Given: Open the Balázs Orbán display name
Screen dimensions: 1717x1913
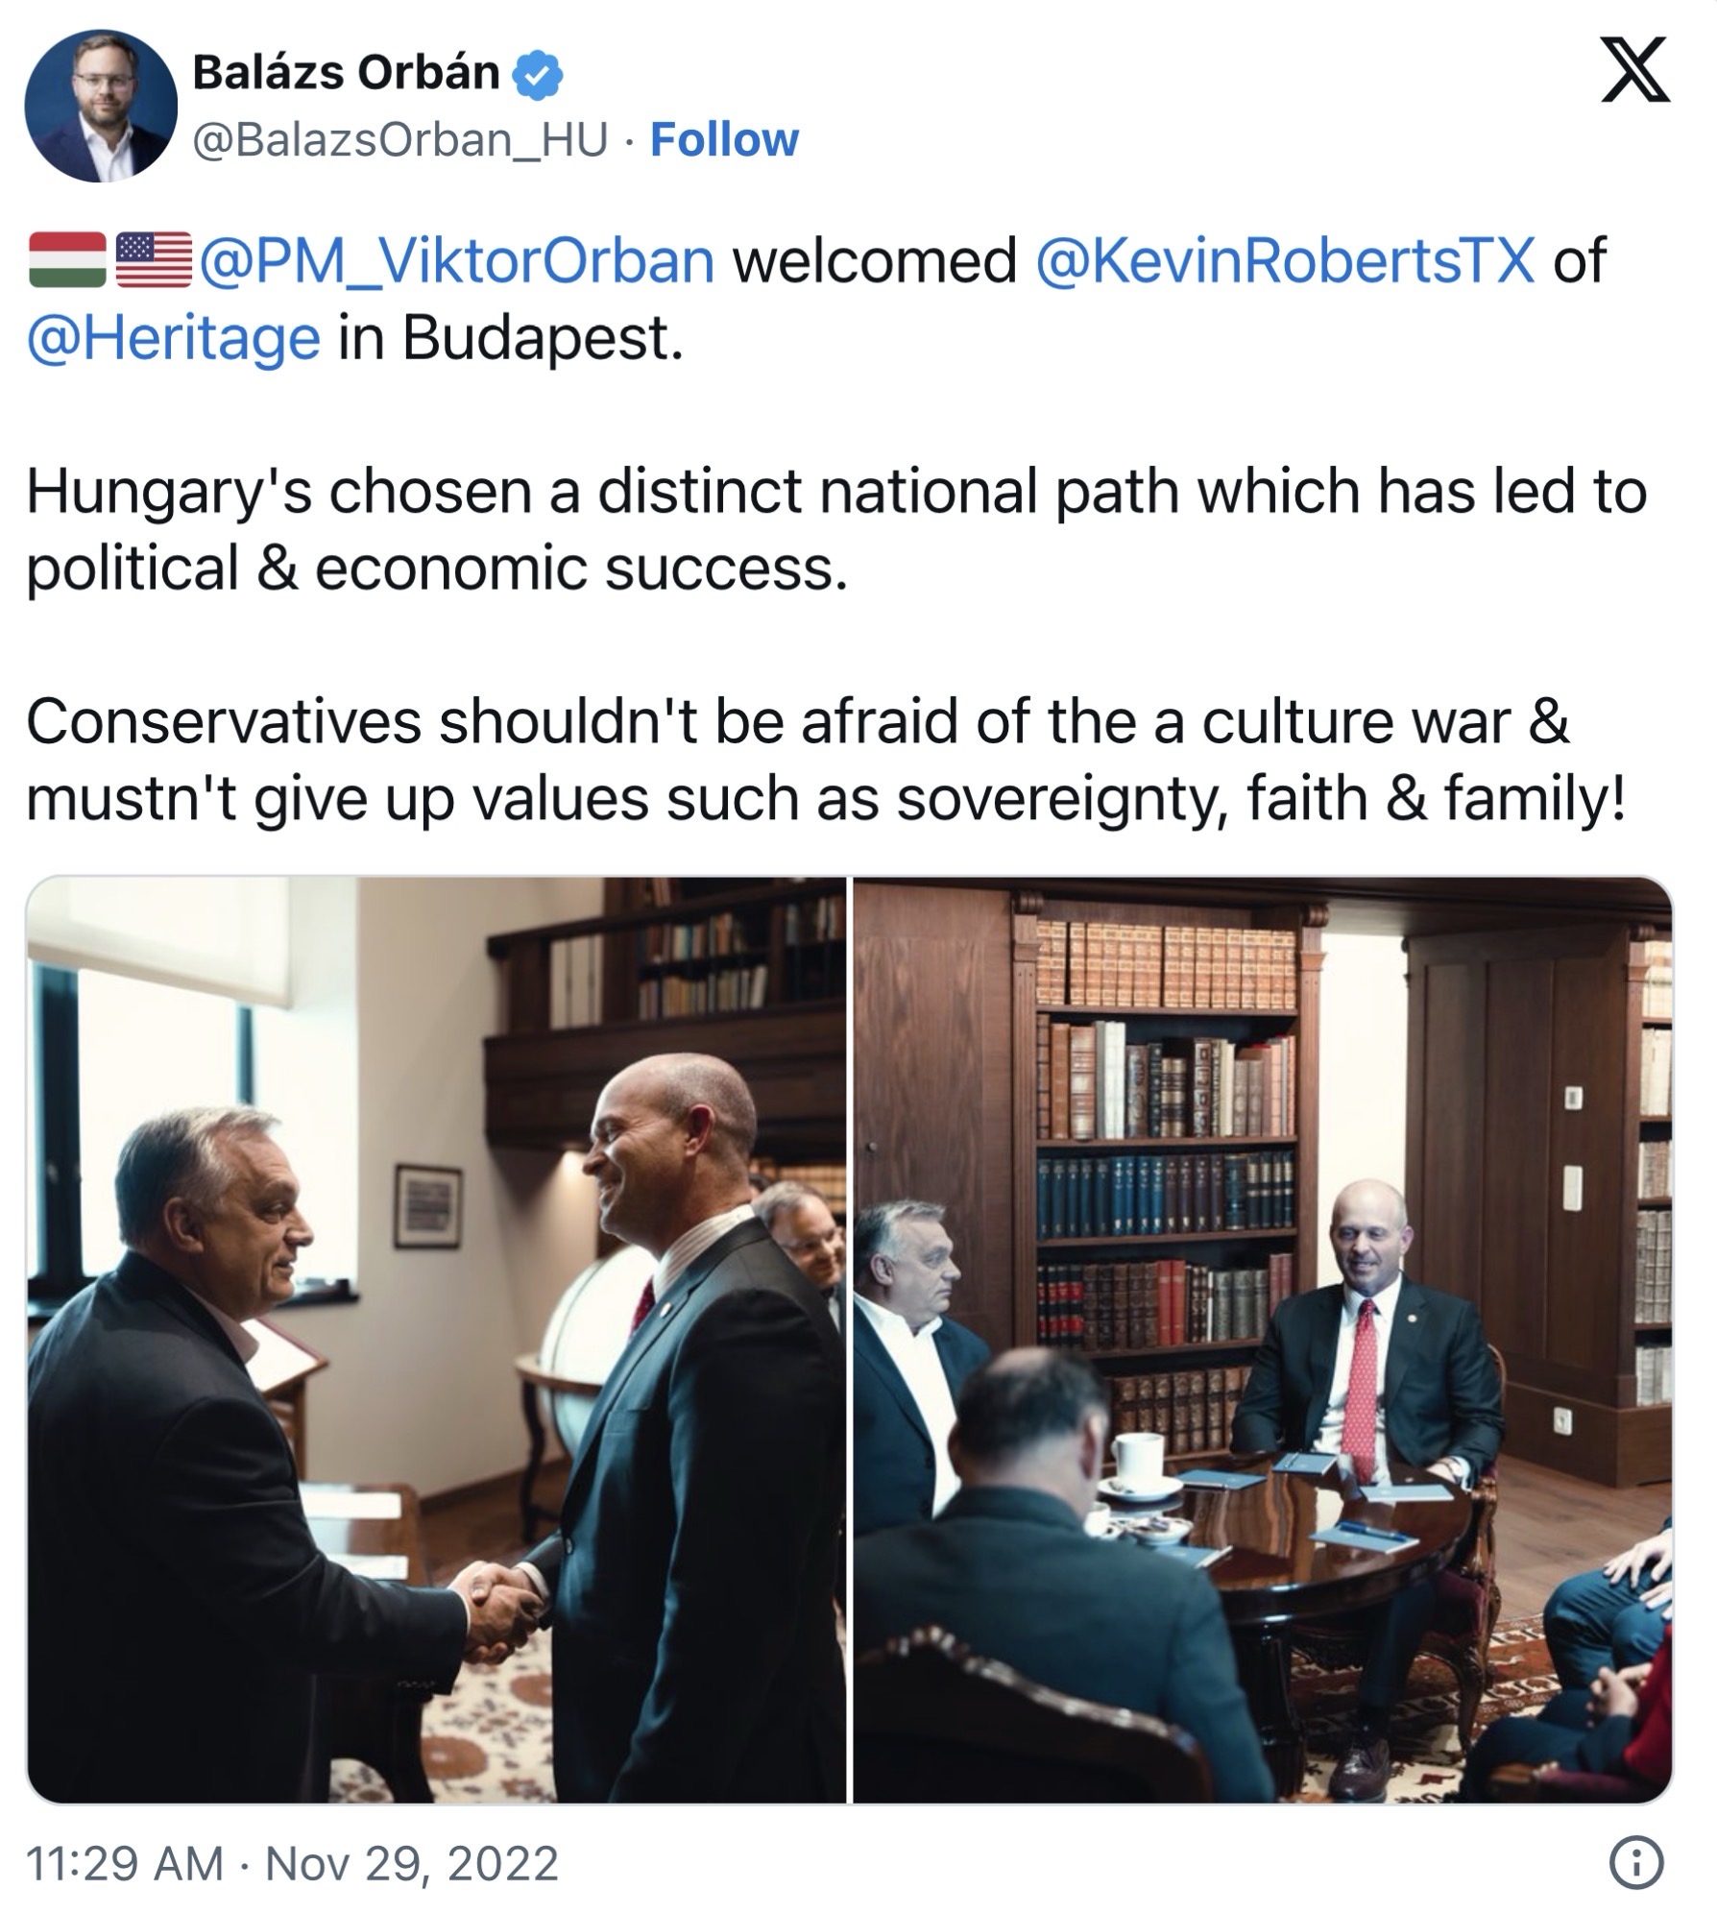Looking at the screenshot, I should tap(346, 73).
